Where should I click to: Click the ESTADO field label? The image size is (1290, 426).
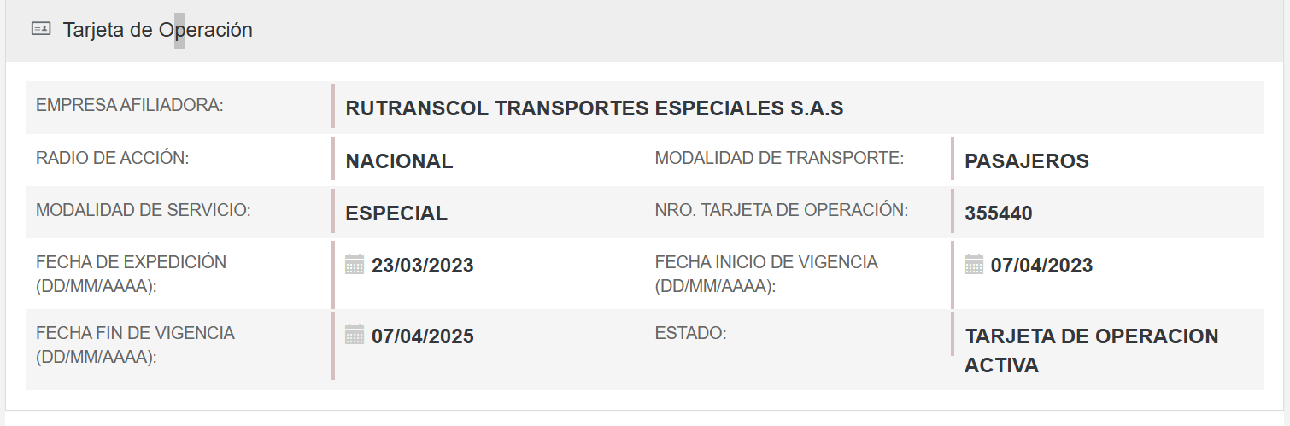(690, 334)
